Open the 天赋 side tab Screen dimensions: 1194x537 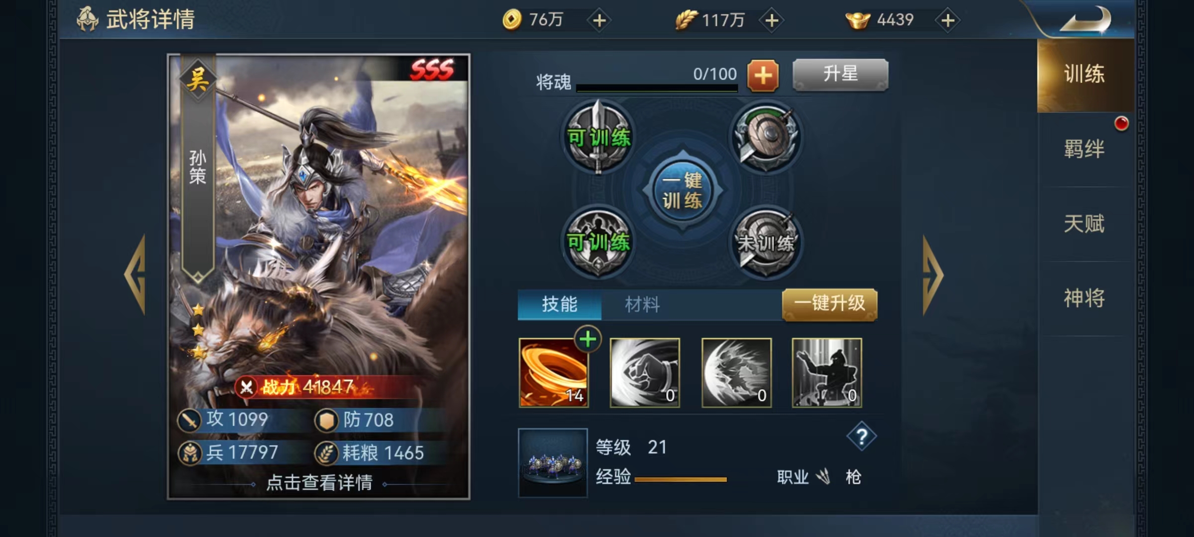1085,224
